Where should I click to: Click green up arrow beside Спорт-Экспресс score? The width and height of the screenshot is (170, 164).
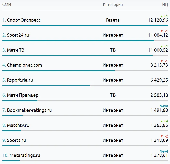[162, 16]
